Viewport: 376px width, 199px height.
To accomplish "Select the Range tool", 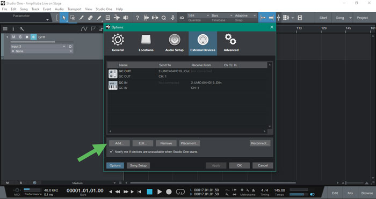I will (73, 18).
